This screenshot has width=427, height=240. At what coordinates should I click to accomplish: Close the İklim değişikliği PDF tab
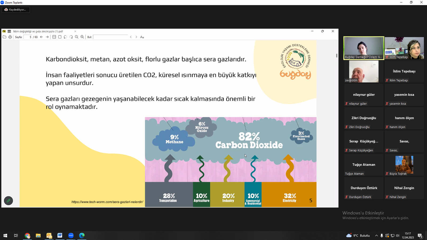click(75, 31)
